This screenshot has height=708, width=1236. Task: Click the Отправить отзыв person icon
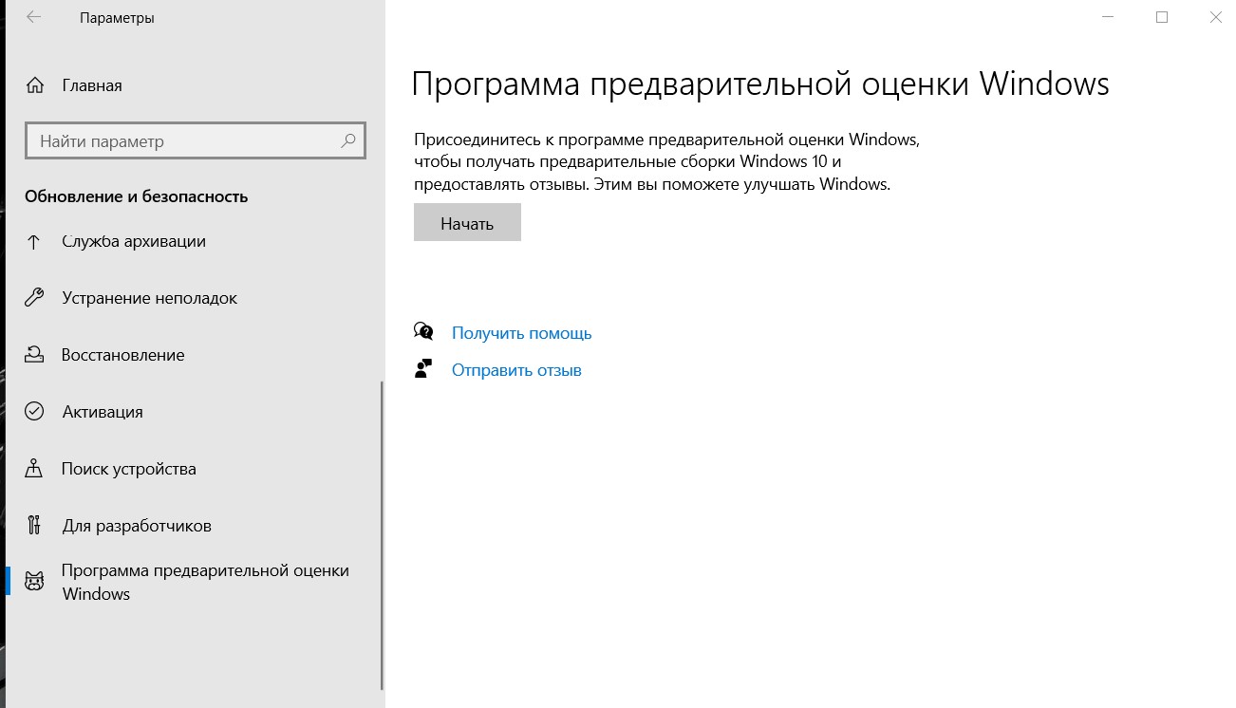pos(423,369)
